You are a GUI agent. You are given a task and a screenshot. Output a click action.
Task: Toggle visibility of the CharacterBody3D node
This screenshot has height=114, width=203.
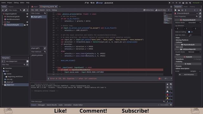point(27,25)
